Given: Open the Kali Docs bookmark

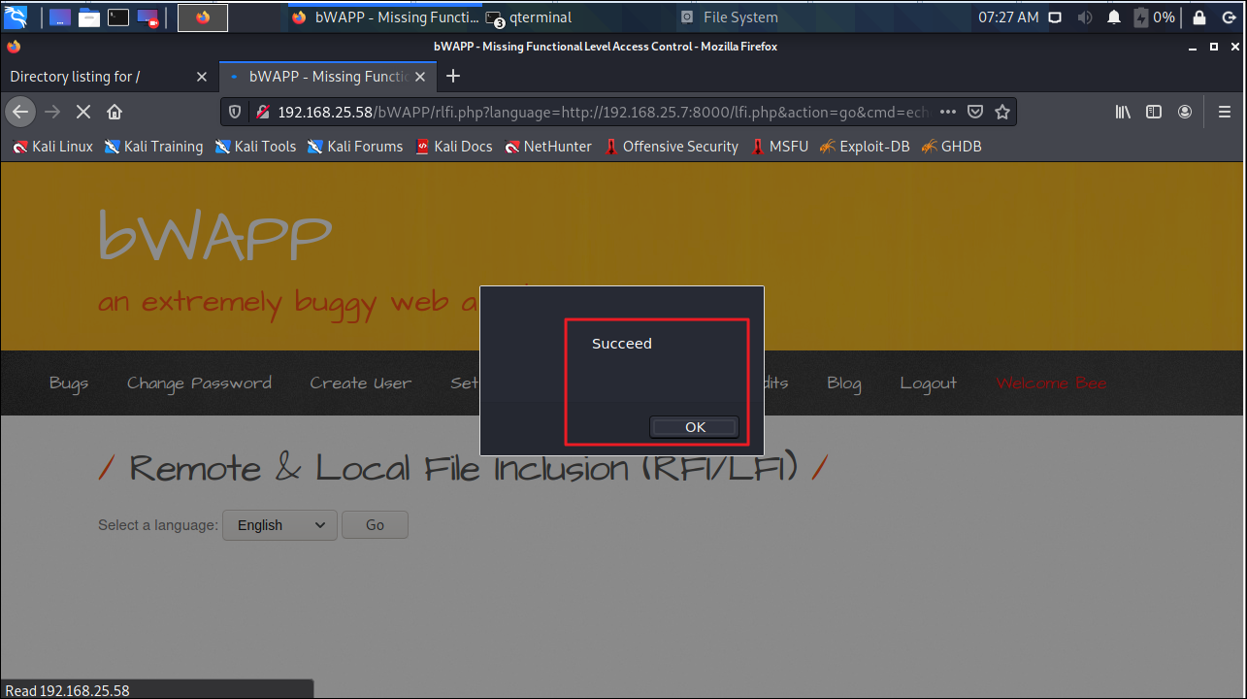Looking at the screenshot, I should click(x=453, y=147).
